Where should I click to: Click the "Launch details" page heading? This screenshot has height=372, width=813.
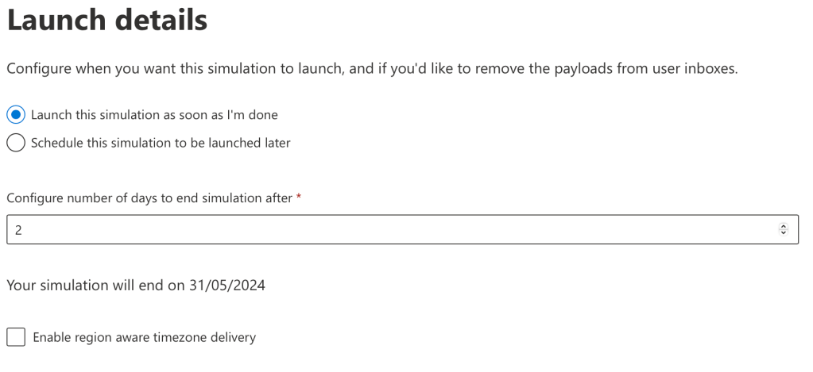tap(107, 21)
